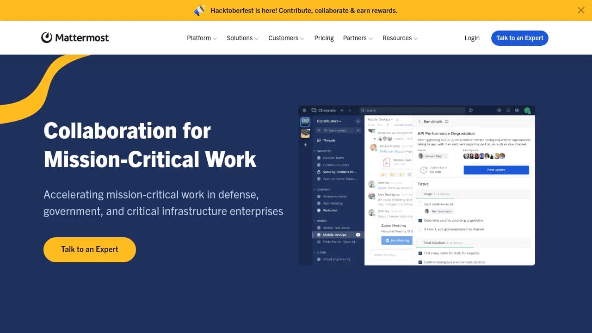The image size is (592, 333).
Task: Uncheck Determine severity according to guideline
Action: click(420, 220)
